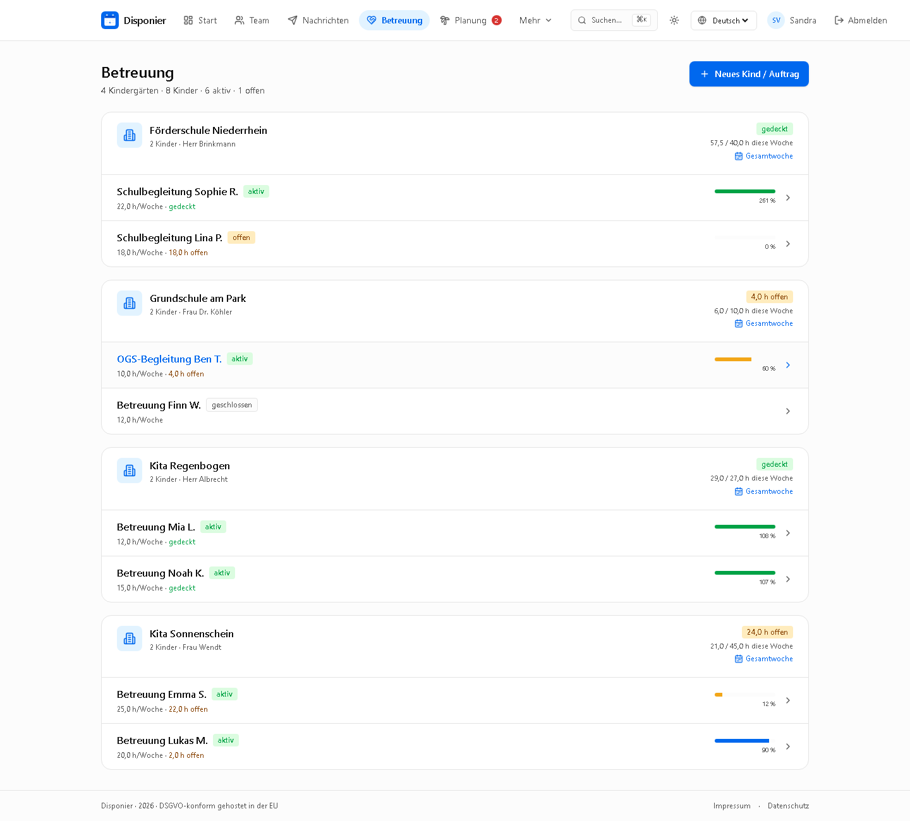Expand the Mehr menu
The image size is (910, 821).
click(x=535, y=20)
